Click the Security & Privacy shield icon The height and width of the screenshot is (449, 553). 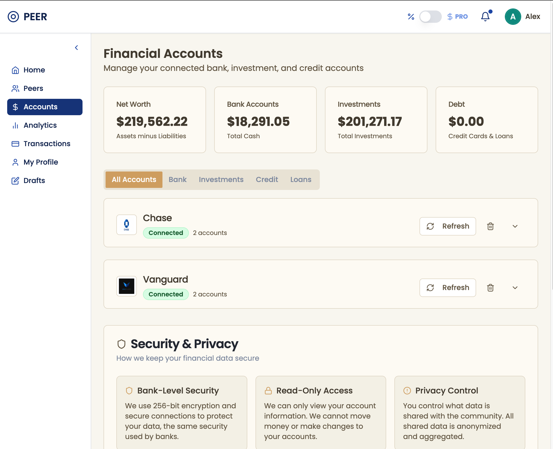tap(121, 344)
